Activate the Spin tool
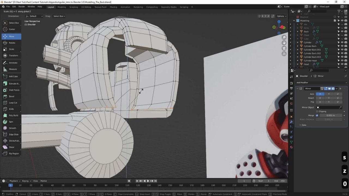This screenshot has width=349, height=196. (x=11, y=122)
